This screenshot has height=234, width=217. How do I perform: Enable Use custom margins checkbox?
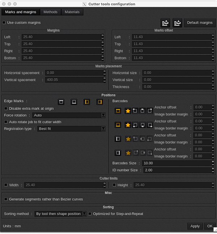click(x=4, y=22)
